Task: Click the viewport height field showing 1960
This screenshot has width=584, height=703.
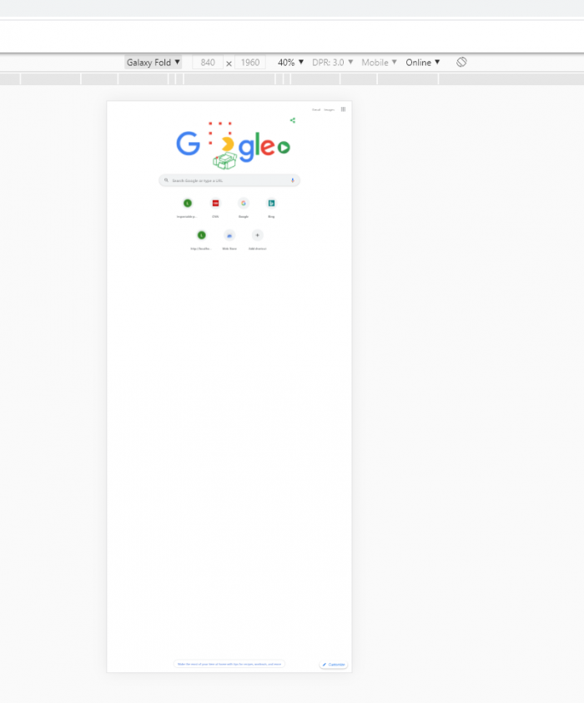Action: tap(250, 63)
